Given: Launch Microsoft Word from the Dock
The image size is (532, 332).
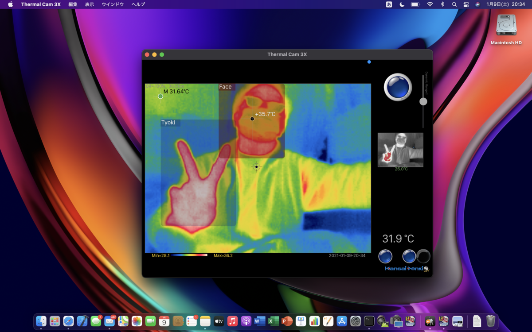Looking at the screenshot, I should [260, 321].
